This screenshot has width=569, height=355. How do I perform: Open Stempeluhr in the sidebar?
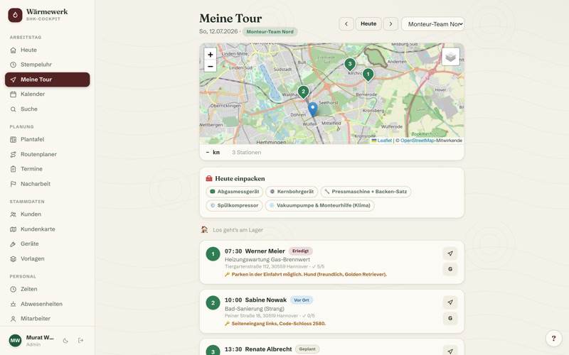pyautogui.click(x=47, y=65)
